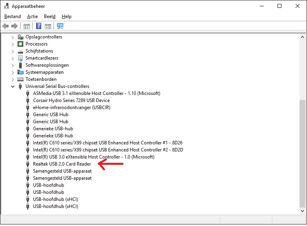The height and width of the screenshot is (226, 307).
Task: Click the USB icon beside ASMedia USB 3.1 controller
Action: tap(28, 93)
